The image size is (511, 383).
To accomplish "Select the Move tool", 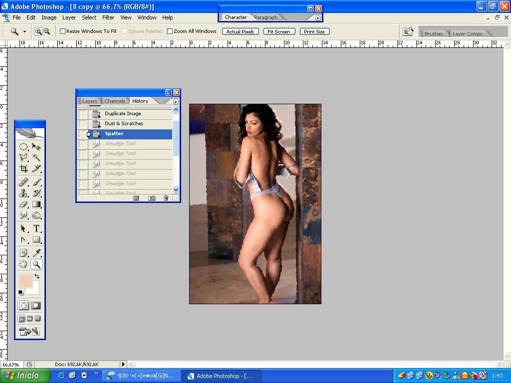I will tap(36, 147).
